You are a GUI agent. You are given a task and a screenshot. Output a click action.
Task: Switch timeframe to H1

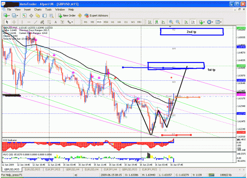tap(113, 22)
